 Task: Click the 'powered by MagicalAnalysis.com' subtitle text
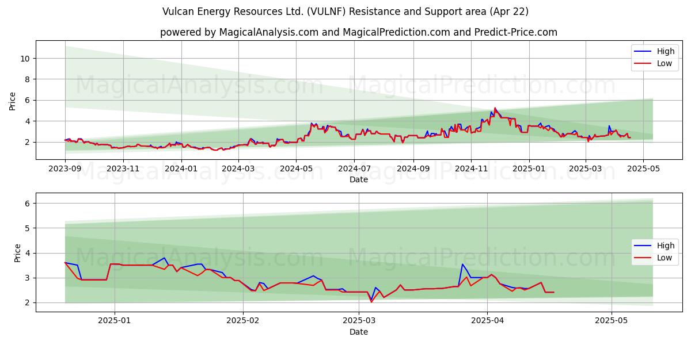(358, 32)
